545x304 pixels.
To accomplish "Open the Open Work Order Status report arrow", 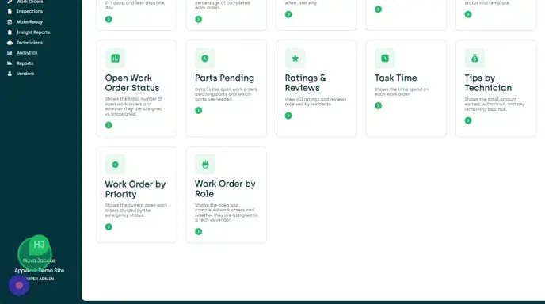I will coord(109,125).
